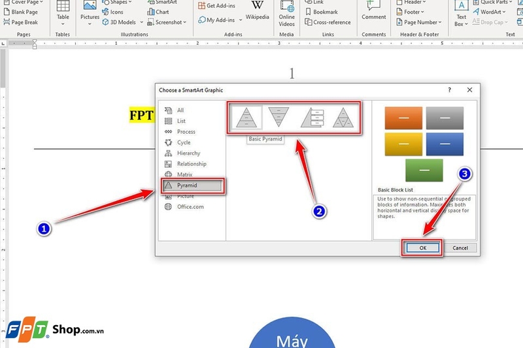Viewport: 523px width, 348px height.
Task: Open the Wikipedia add-in
Action: tap(257, 12)
